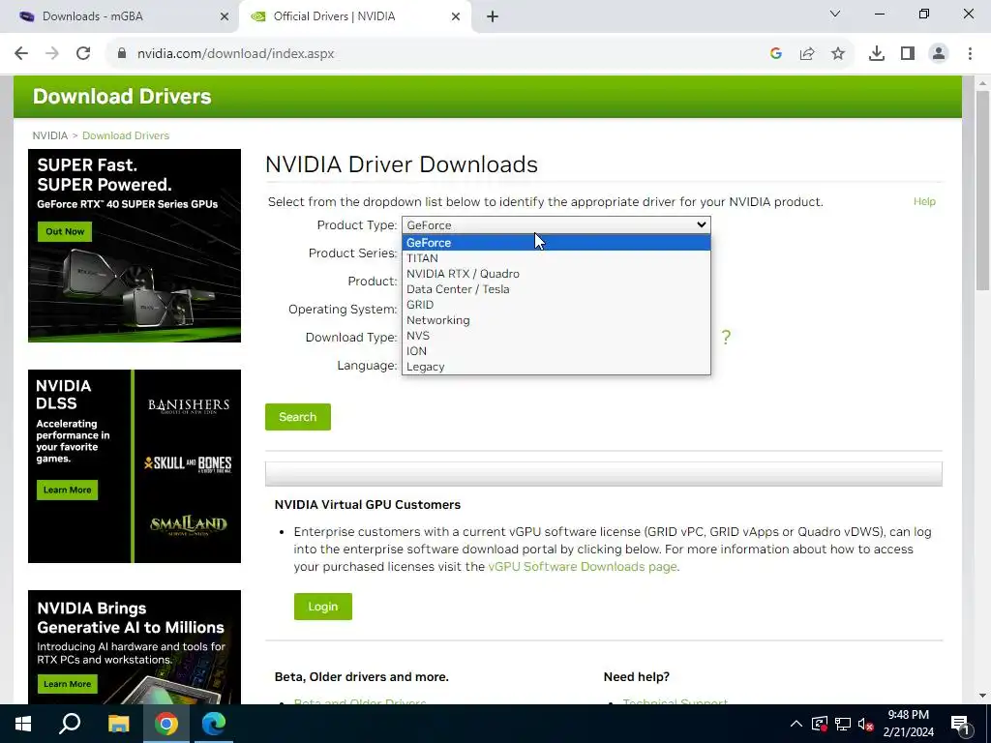The image size is (991, 743).
Task: View site information lock icon
Action: 122,54
